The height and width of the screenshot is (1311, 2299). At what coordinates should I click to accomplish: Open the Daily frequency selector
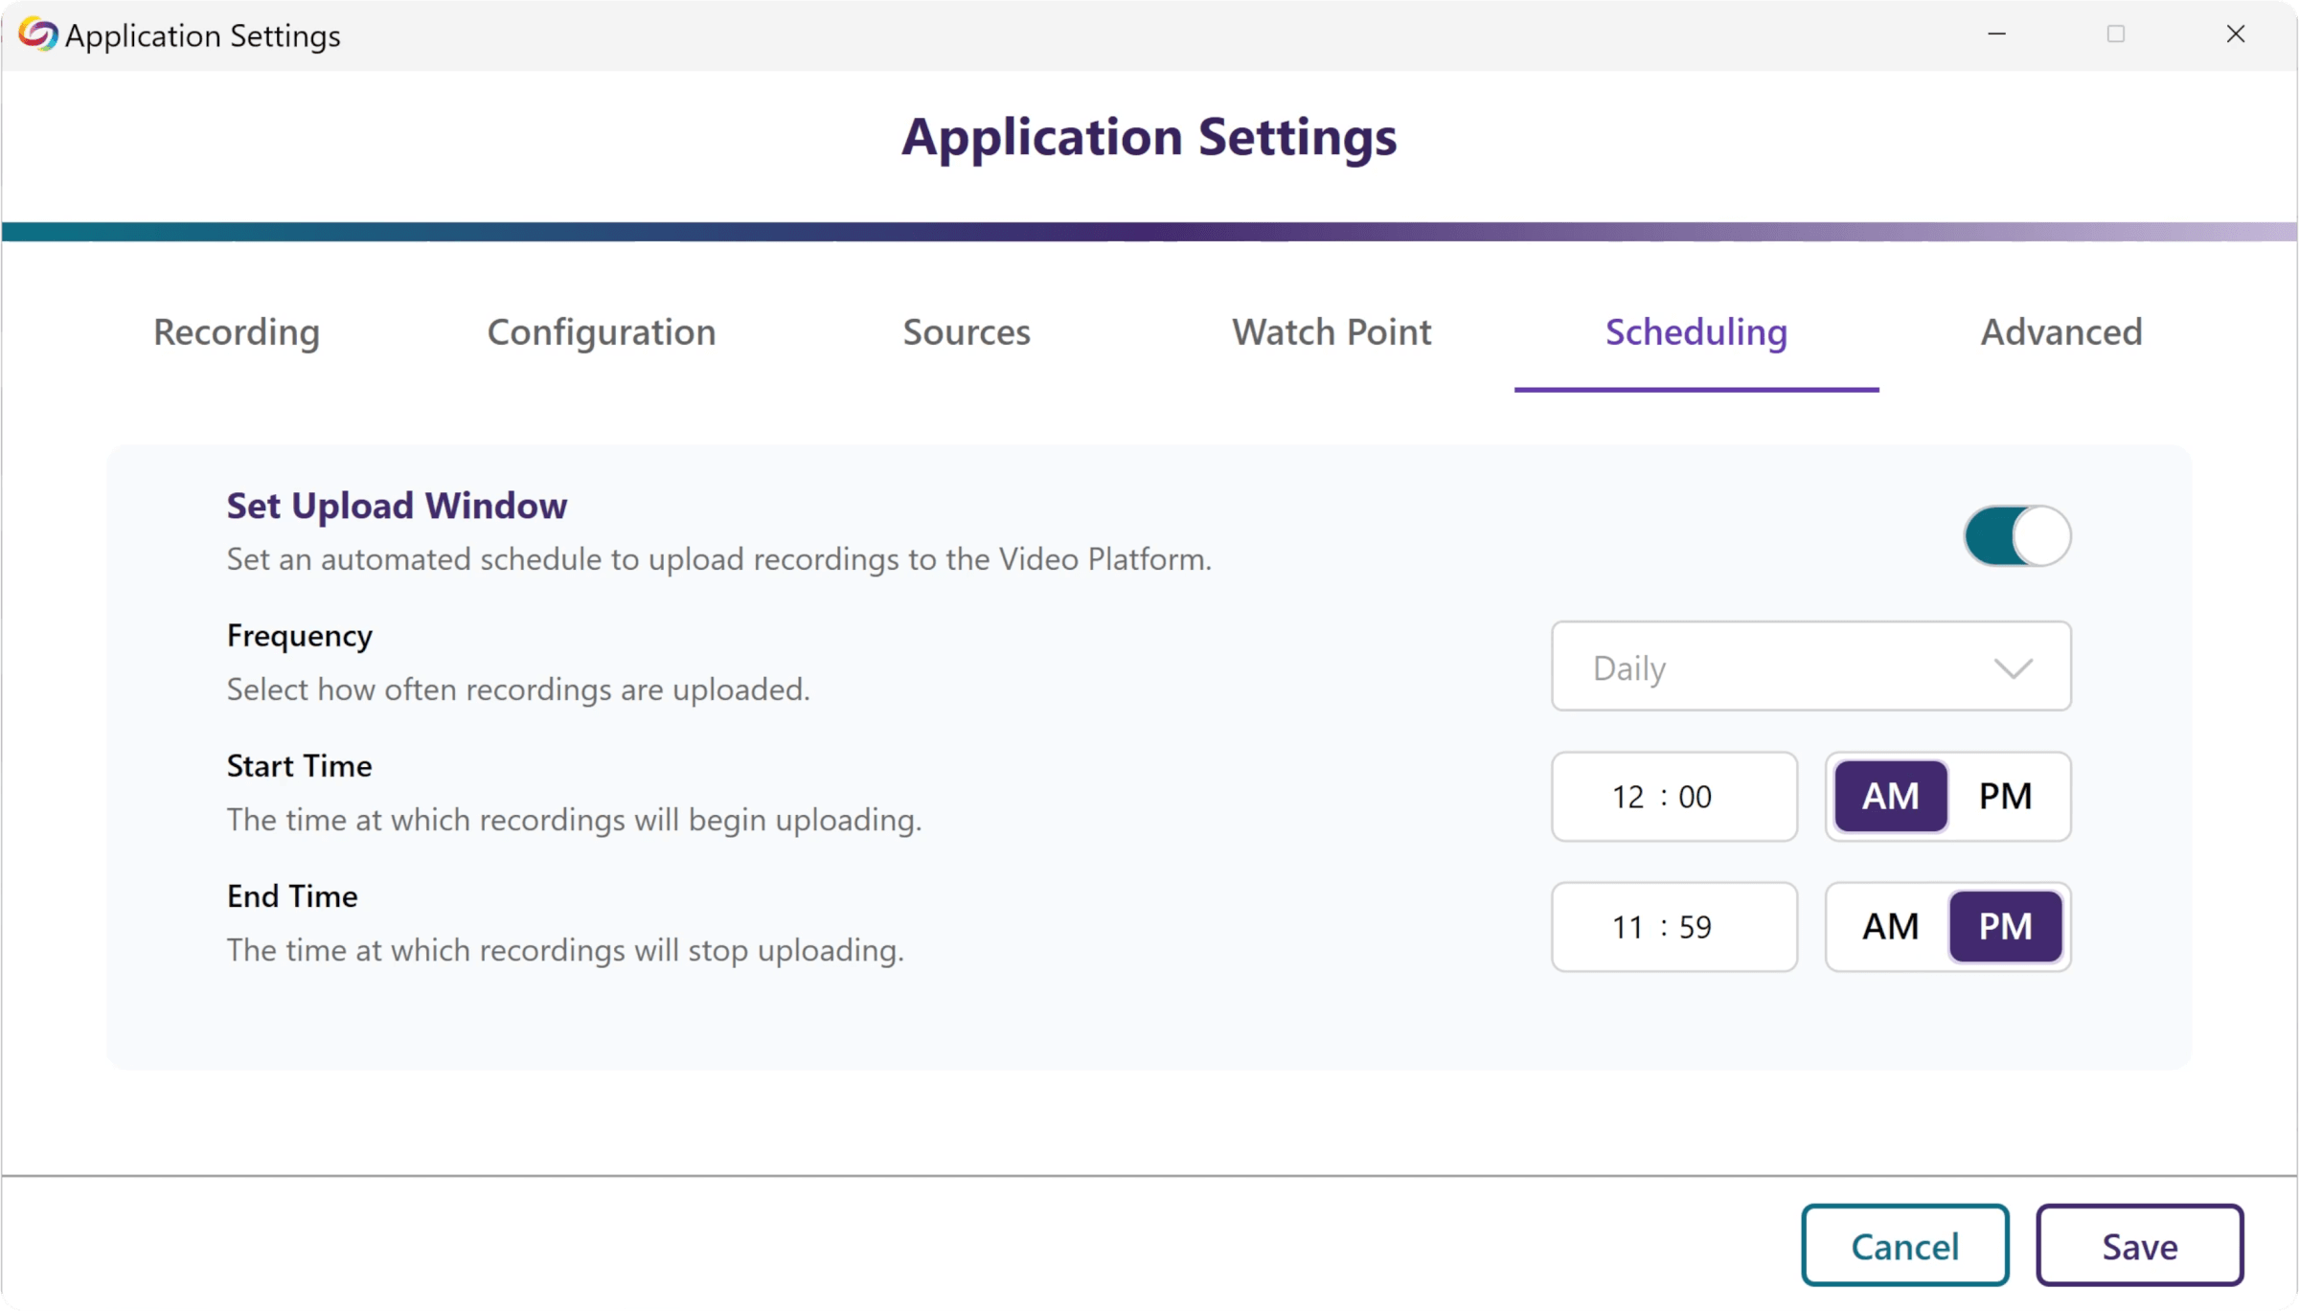coord(1811,666)
